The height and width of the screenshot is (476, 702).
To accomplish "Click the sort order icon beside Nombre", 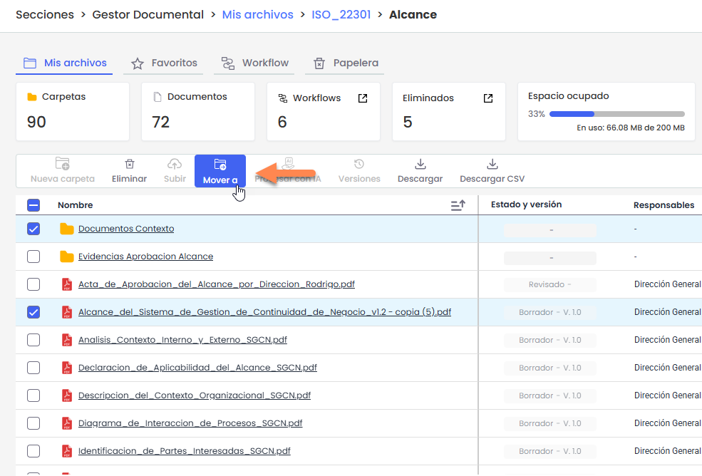I will coord(458,205).
